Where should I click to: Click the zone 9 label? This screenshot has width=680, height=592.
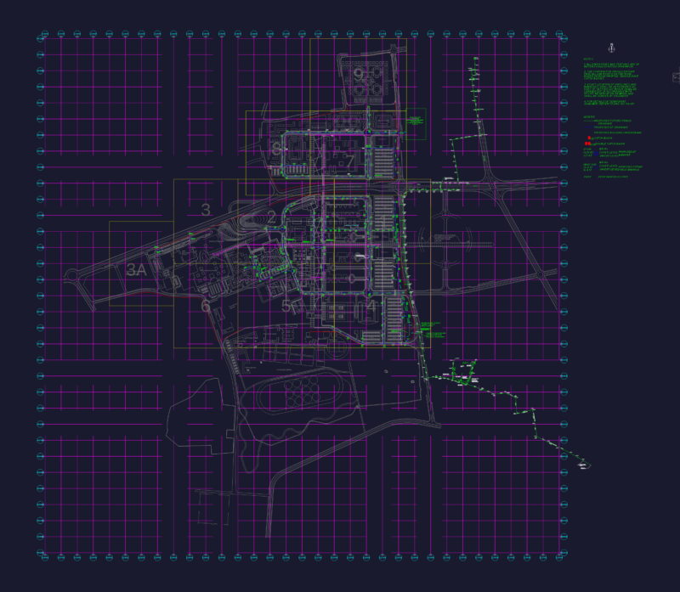(359, 75)
